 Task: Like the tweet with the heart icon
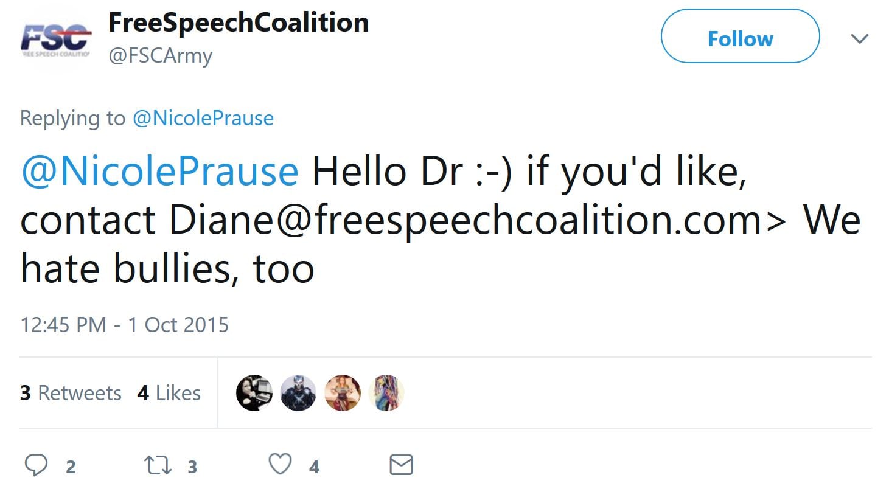pyautogui.click(x=280, y=465)
